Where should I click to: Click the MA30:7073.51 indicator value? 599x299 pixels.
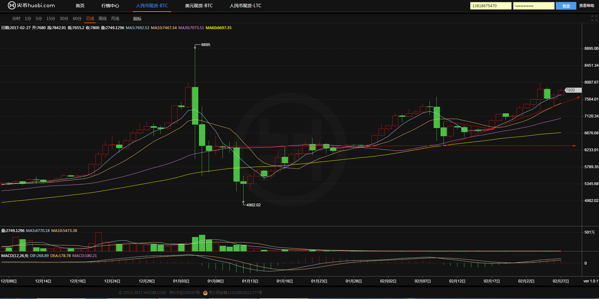click(x=191, y=28)
